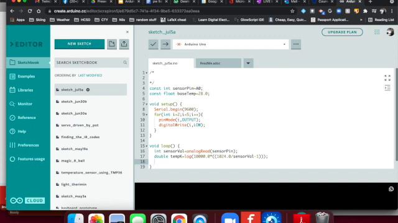Click the copy console output icon
Image resolution: width=398 pixels, height=223 pixels.
391,189
